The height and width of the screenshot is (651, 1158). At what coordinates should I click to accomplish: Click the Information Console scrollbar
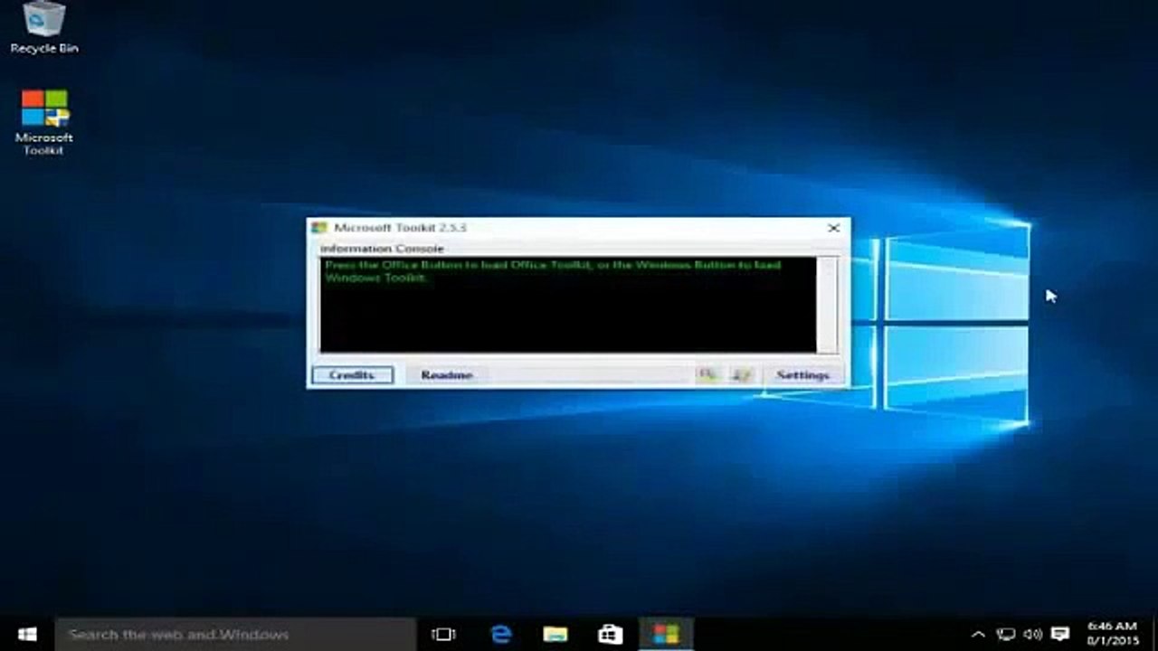pyautogui.click(x=828, y=305)
